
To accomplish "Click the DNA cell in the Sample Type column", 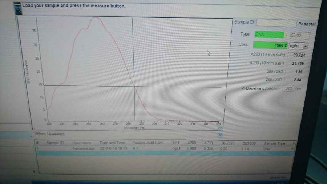I will pos(266,149).
